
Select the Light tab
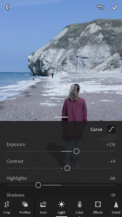(61, 208)
